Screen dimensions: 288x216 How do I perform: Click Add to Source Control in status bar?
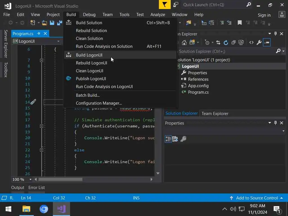point(257,198)
